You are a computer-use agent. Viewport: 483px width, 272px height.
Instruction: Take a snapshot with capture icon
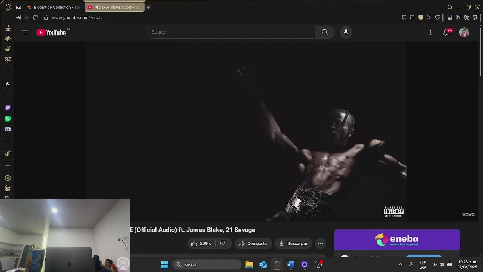[x=412, y=17]
